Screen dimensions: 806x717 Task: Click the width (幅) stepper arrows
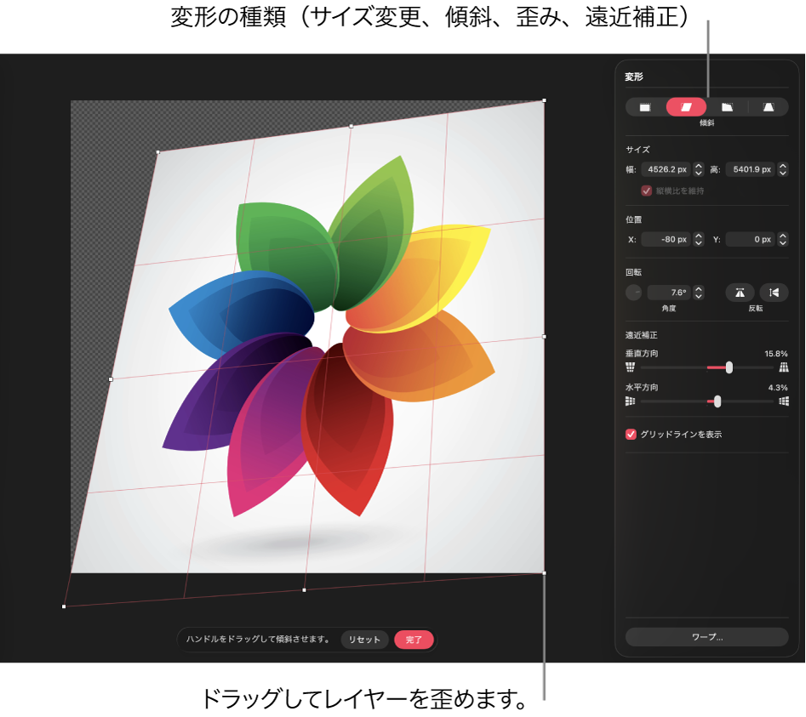[x=699, y=169]
